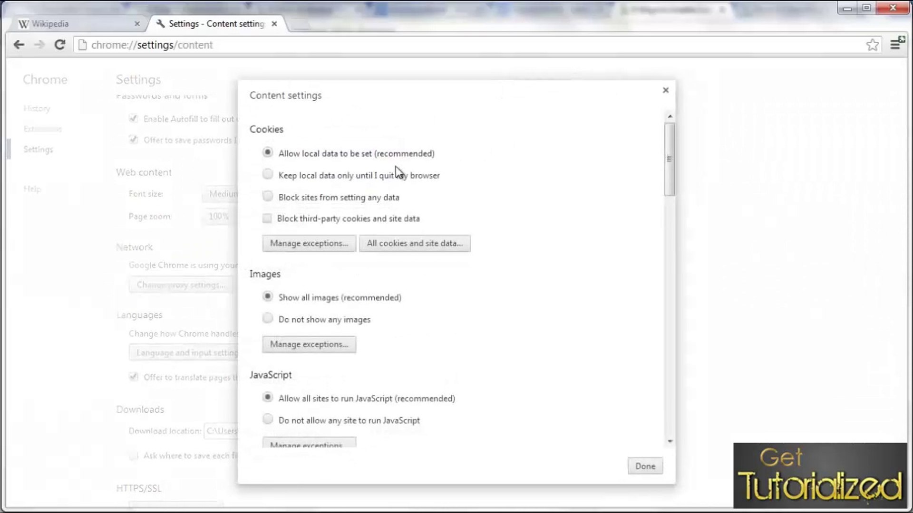This screenshot has height=513, width=913.
Task: Click the forward navigation arrow
Action: 39,45
